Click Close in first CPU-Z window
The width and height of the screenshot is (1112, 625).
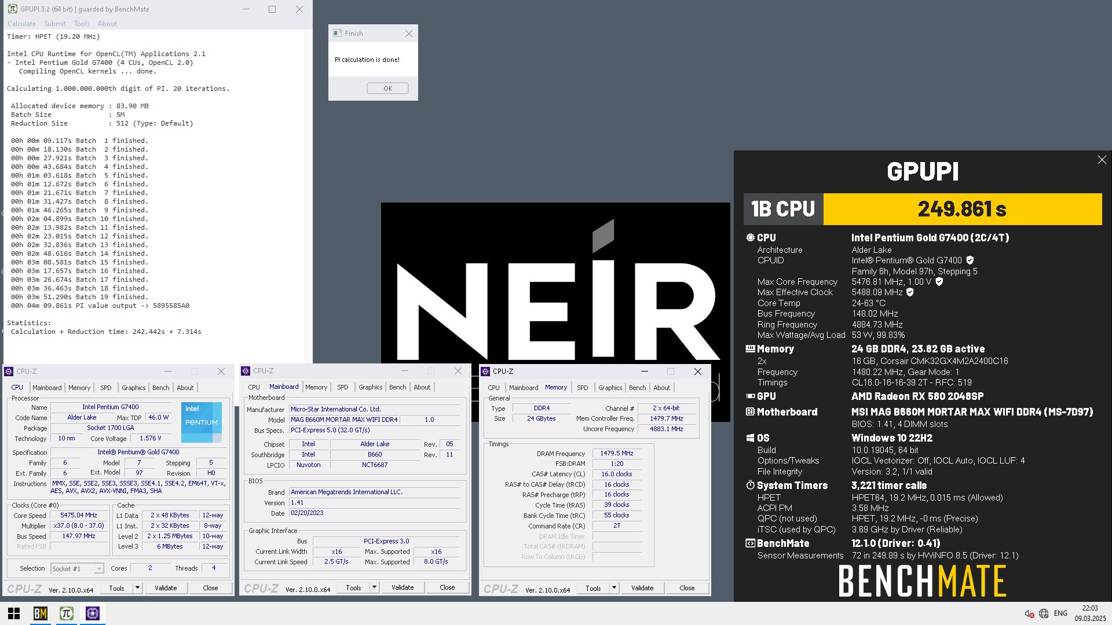pyautogui.click(x=210, y=588)
